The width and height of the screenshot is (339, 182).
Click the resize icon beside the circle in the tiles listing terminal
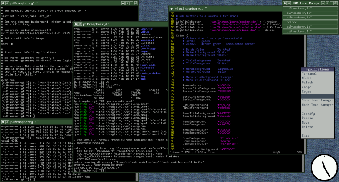8,122
